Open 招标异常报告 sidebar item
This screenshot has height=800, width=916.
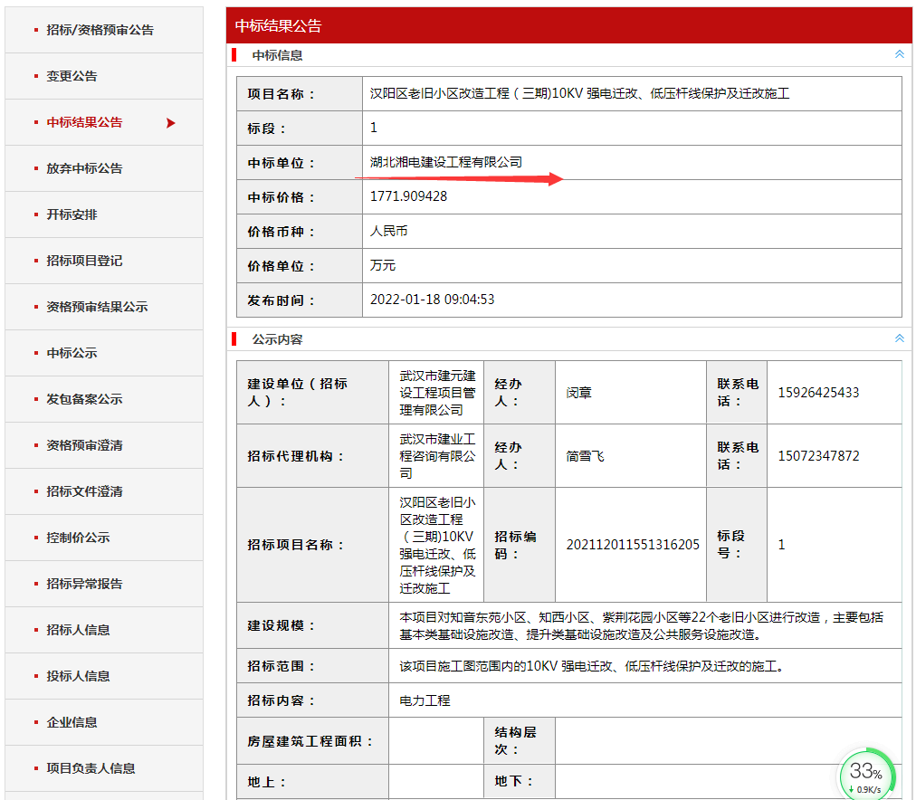click(x=84, y=584)
